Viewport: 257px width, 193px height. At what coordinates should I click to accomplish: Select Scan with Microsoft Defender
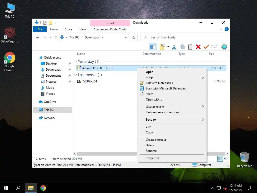click(x=172, y=88)
